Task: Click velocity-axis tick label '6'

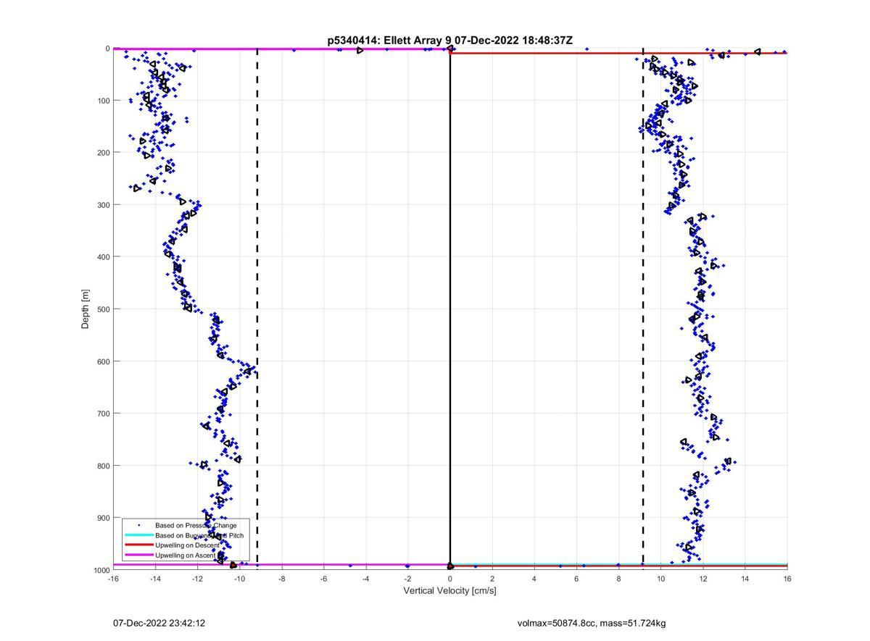Action: point(576,579)
